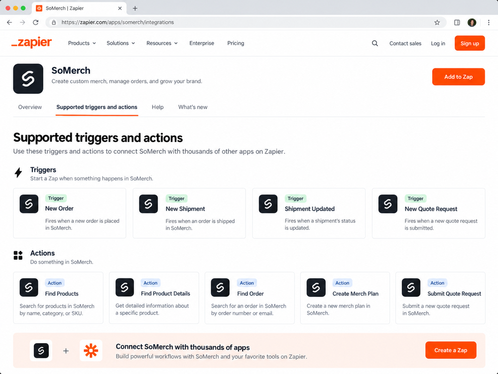This screenshot has height=374, width=498.
Task: Open the Submit Quote Request action title
Action: pyautogui.click(x=454, y=294)
